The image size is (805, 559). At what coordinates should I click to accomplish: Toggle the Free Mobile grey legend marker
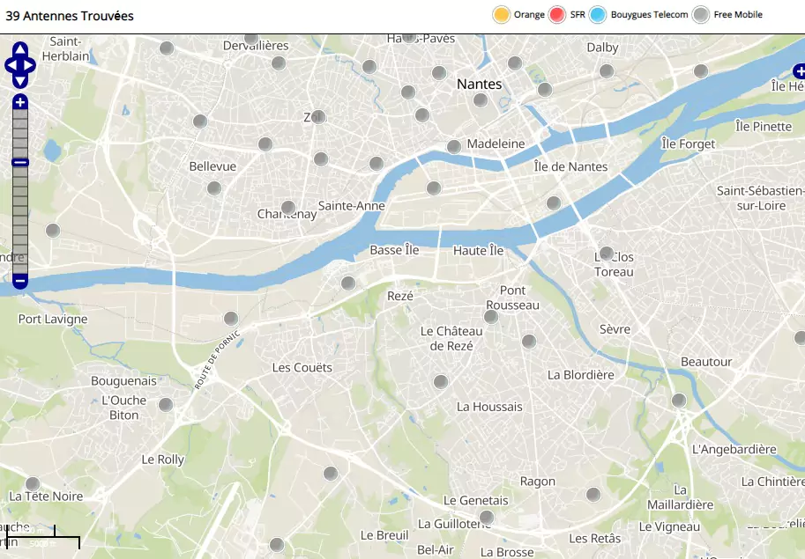pyautogui.click(x=701, y=15)
